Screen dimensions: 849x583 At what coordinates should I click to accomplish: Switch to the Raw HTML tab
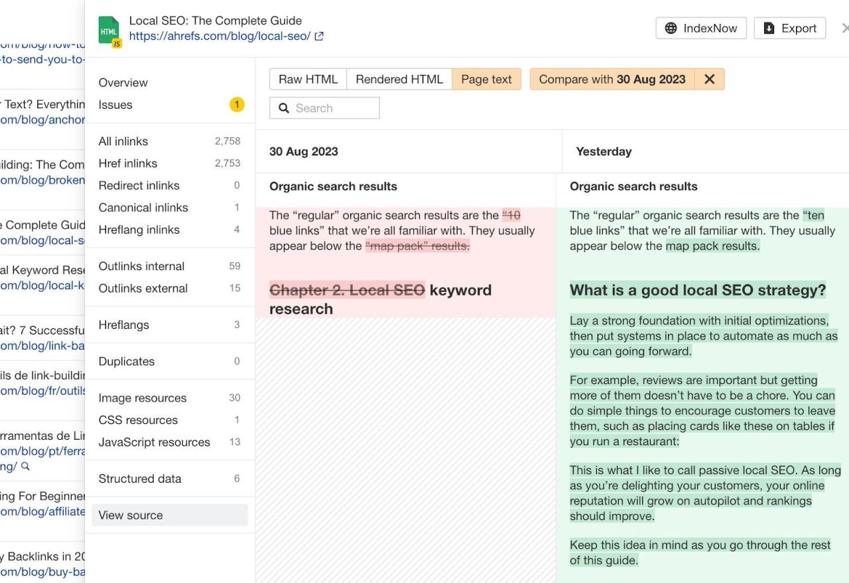(308, 78)
